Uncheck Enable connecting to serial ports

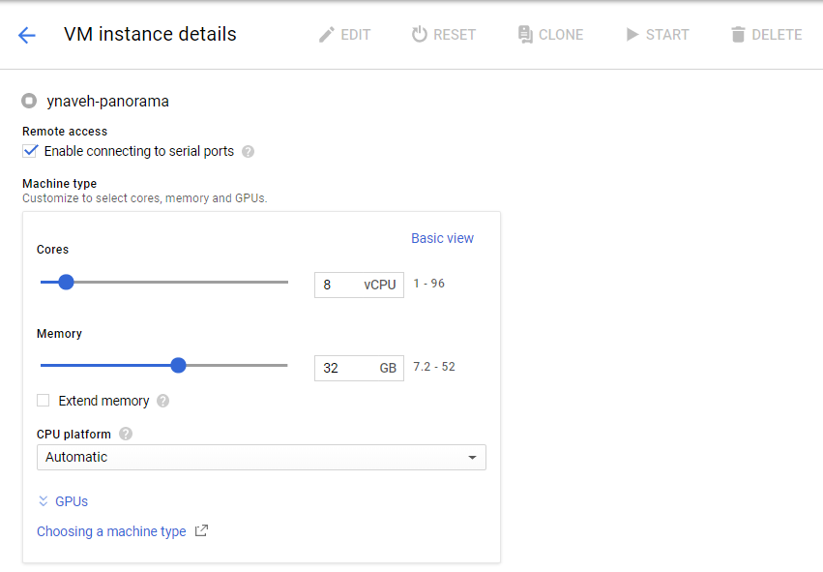(x=30, y=151)
